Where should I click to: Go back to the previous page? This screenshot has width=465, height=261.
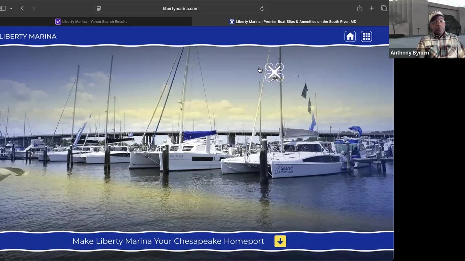click(22, 8)
